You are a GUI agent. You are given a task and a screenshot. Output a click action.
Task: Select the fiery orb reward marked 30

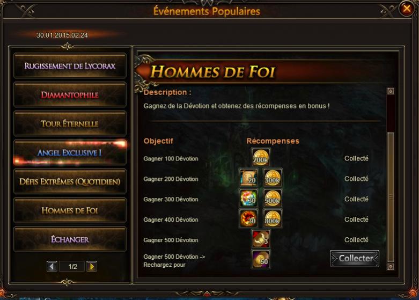(248, 218)
